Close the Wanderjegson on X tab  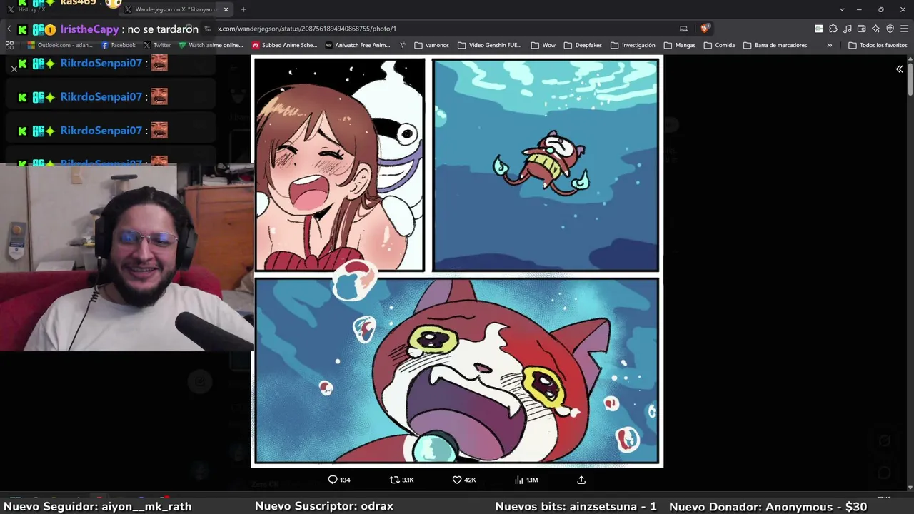click(226, 9)
